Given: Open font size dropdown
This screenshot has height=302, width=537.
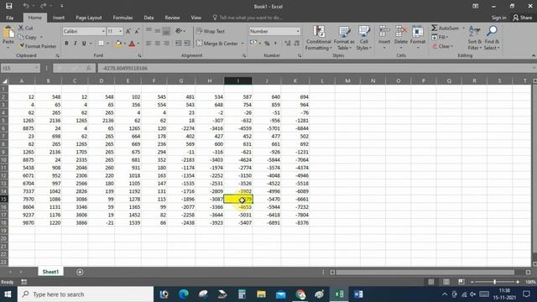Looking at the screenshot, I should tap(120, 31).
